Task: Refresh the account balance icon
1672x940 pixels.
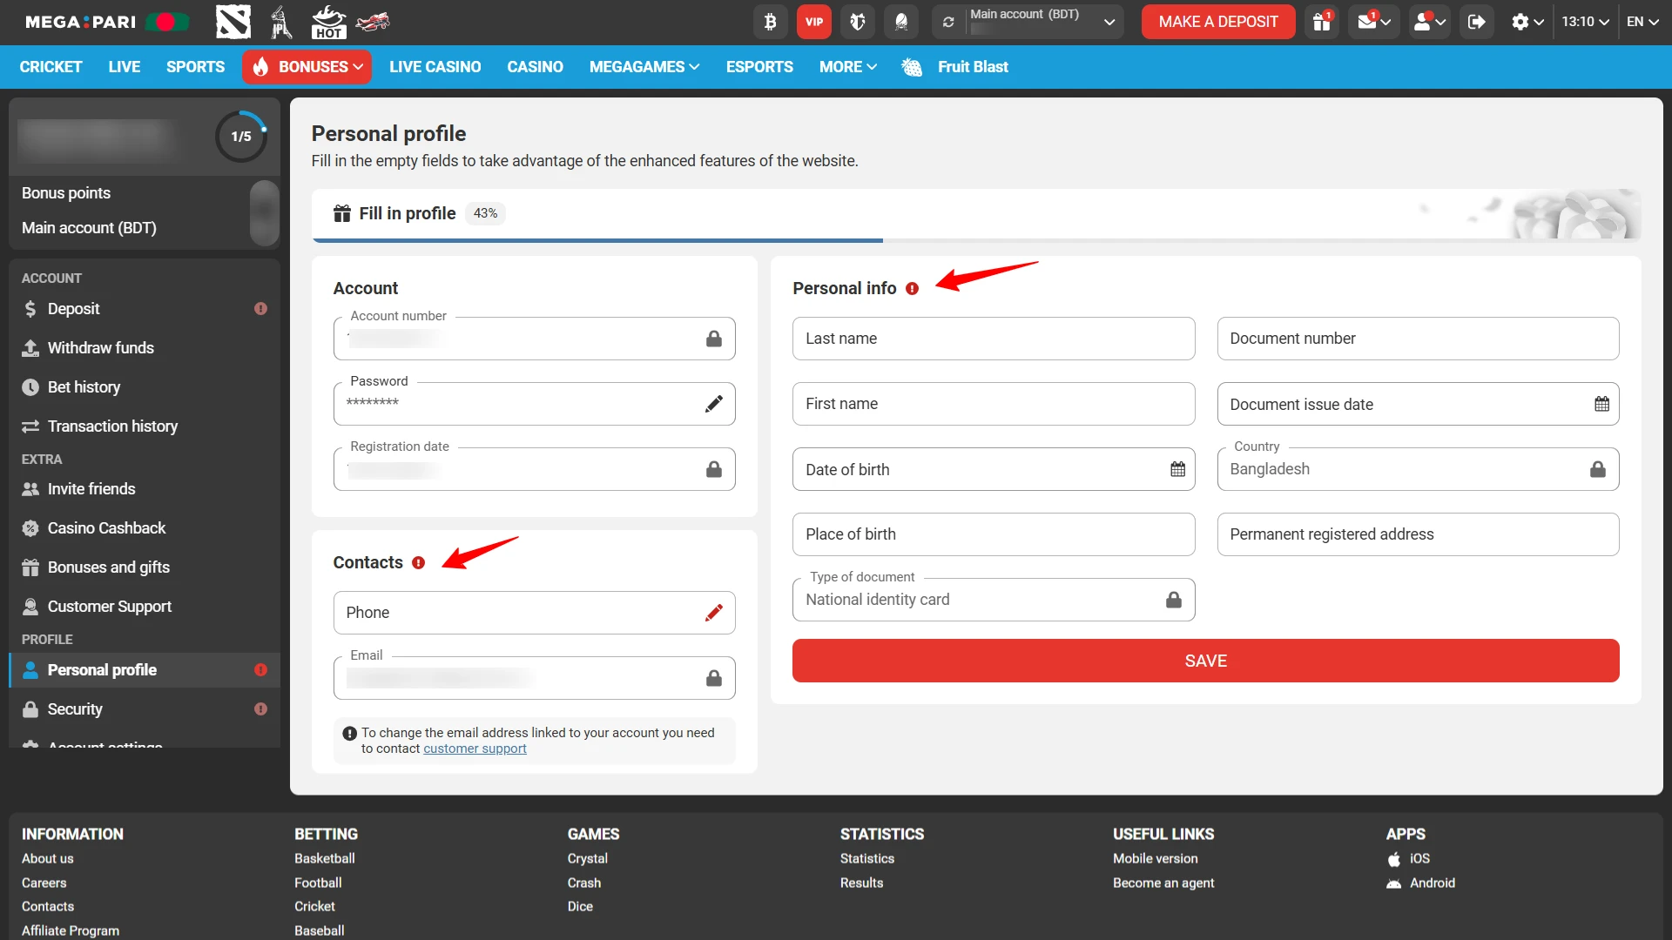Action: click(948, 22)
